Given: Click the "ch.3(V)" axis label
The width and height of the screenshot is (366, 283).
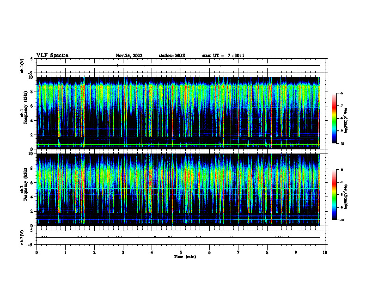Looking at the screenshot, I should 22,237.
